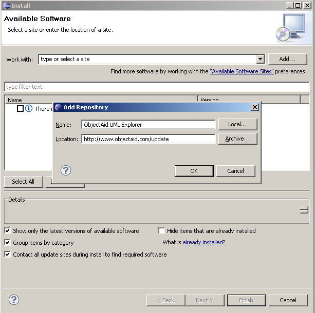
Task: Click the 'type filter text' search field
Action: pyautogui.click(x=157, y=87)
